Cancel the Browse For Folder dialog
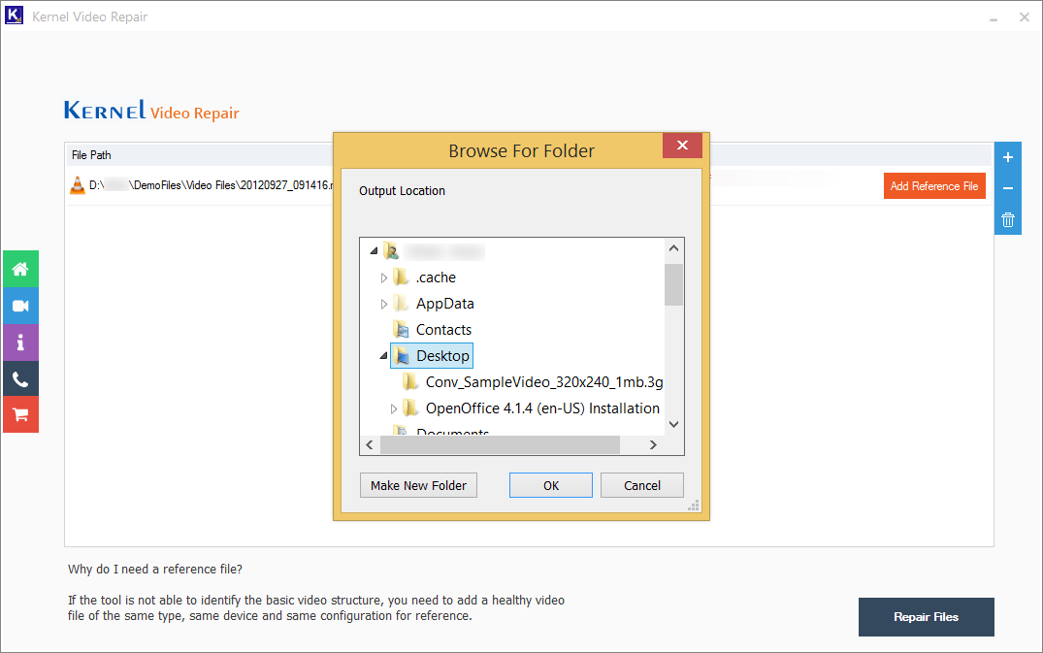 pos(642,485)
